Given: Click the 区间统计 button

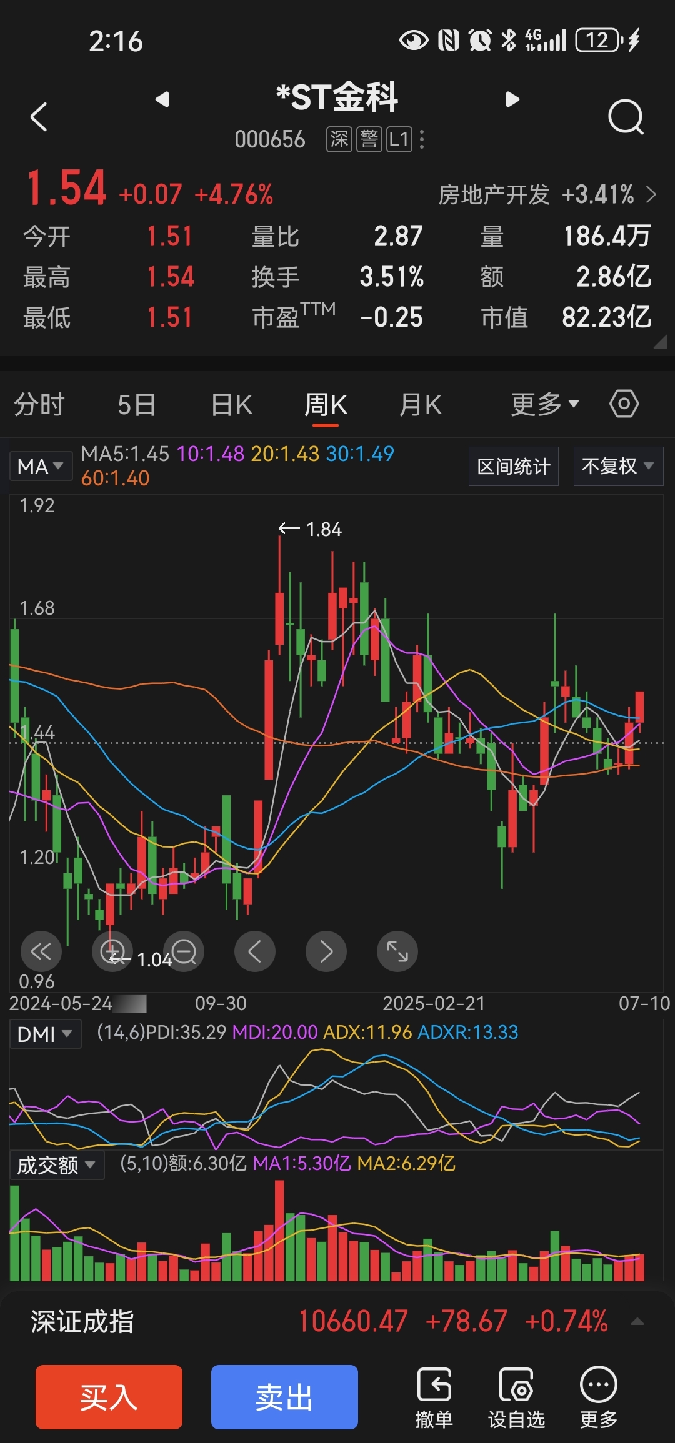Looking at the screenshot, I should [x=514, y=466].
